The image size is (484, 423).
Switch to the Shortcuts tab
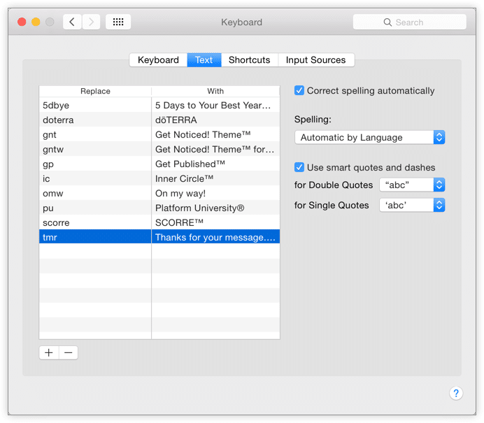pyautogui.click(x=249, y=60)
